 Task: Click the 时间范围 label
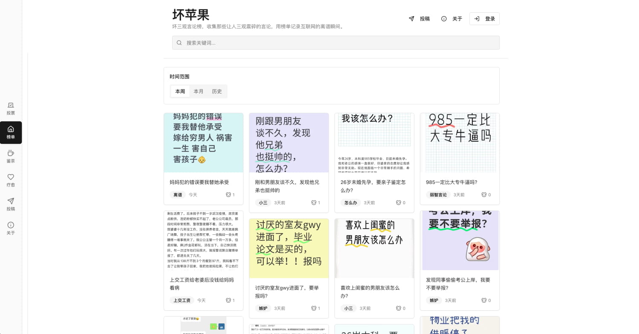[x=179, y=77]
